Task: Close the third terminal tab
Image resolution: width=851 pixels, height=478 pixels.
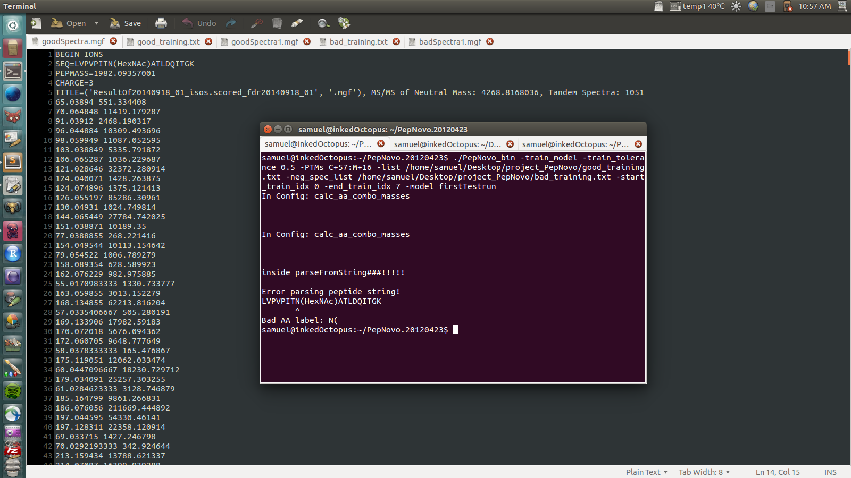Action: coord(638,144)
